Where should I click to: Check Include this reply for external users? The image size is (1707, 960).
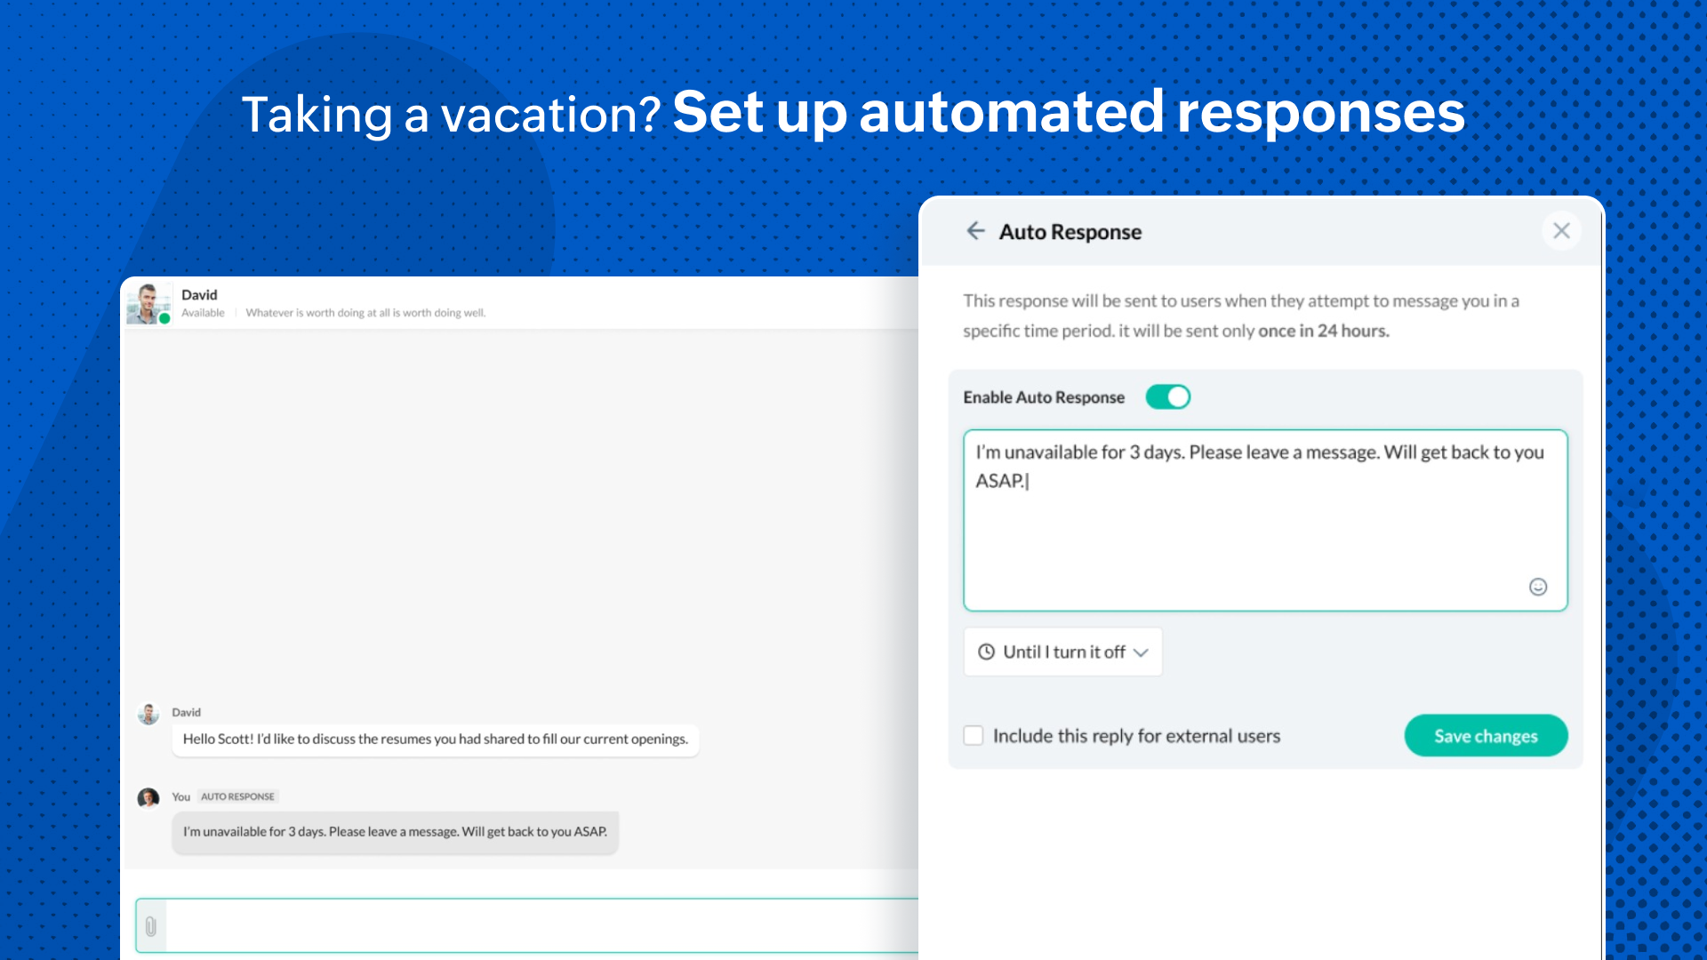(x=974, y=736)
